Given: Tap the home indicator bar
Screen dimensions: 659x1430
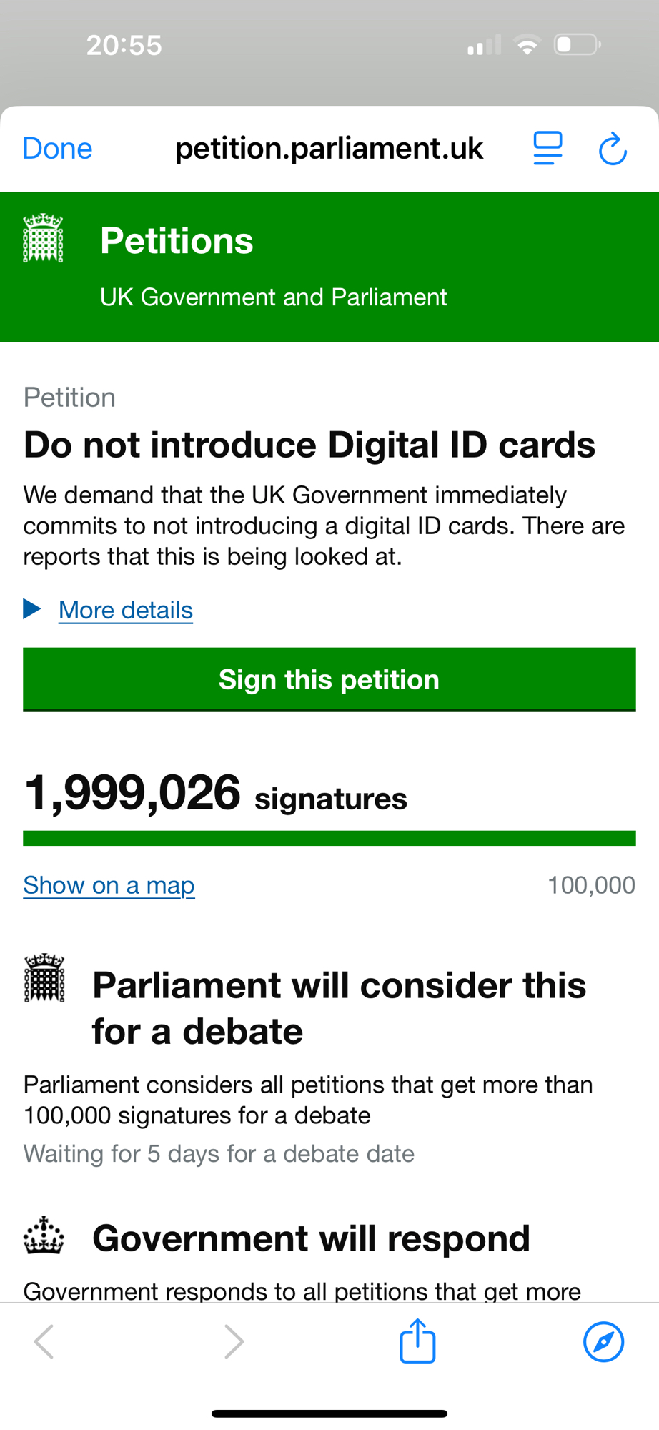Looking at the screenshot, I should [329, 1414].
